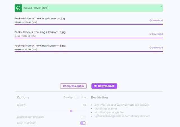The width and height of the screenshot is (180, 127).
Task: Click the quality value 80
Action: 84,105
